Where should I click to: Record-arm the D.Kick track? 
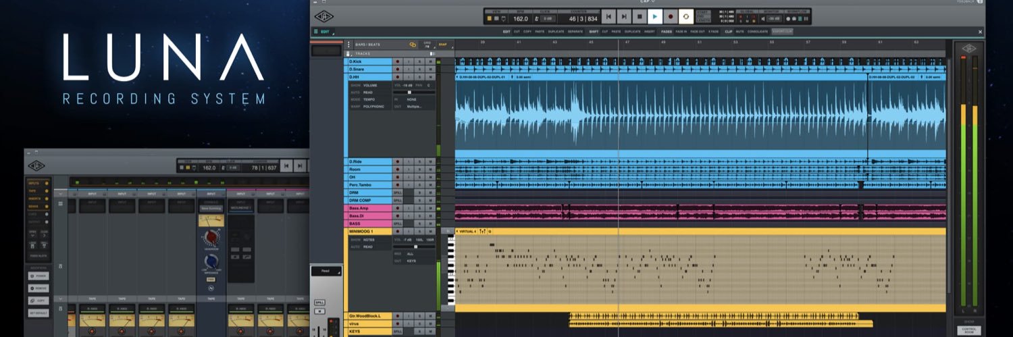[397, 61]
